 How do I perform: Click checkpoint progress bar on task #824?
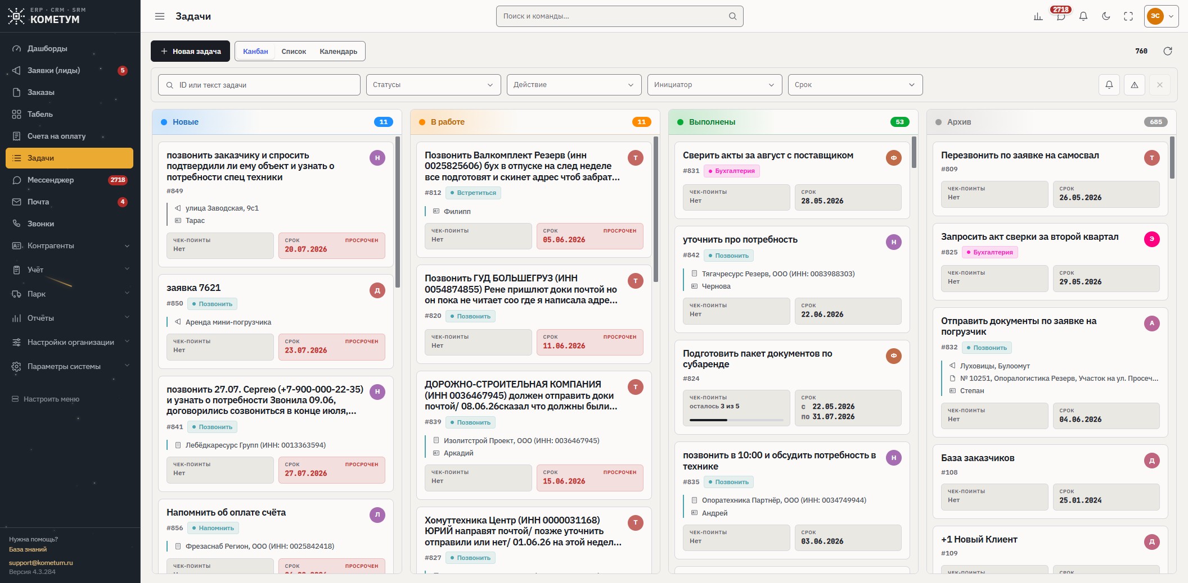click(x=736, y=420)
